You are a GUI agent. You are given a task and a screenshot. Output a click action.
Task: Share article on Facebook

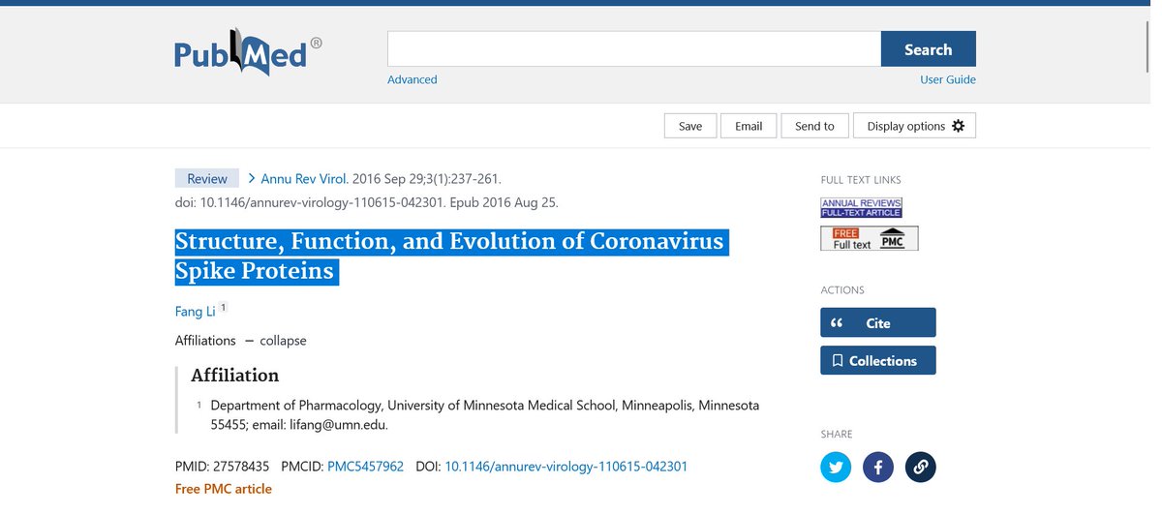(x=877, y=468)
